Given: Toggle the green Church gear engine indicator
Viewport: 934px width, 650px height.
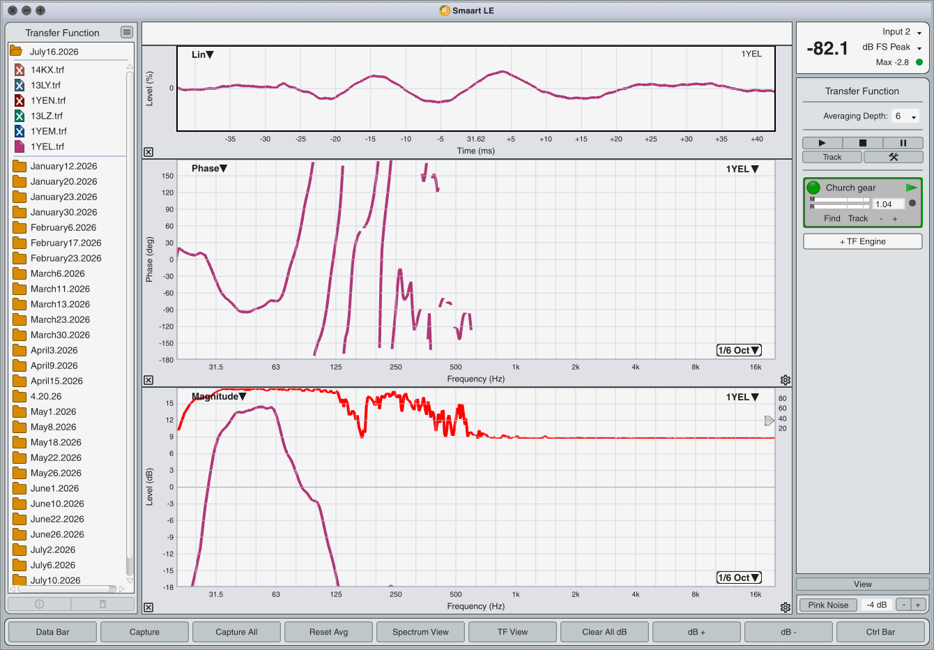Looking at the screenshot, I should click(813, 188).
